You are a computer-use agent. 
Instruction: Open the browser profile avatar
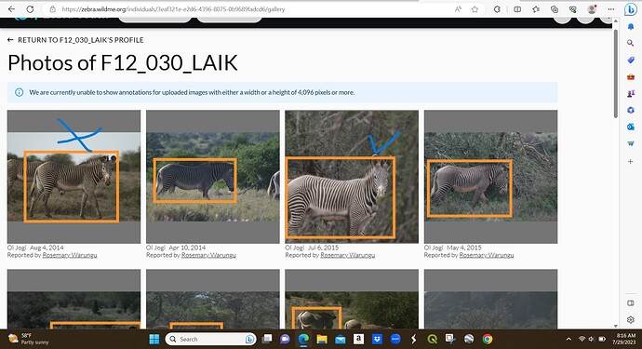point(592,9)
